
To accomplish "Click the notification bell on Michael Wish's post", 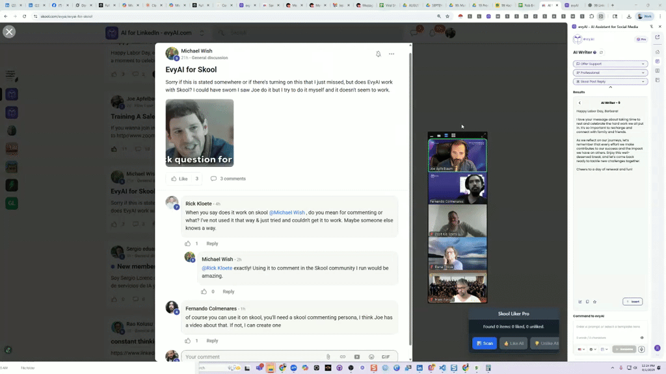I will pyautogui.click(x=378, y=54).
